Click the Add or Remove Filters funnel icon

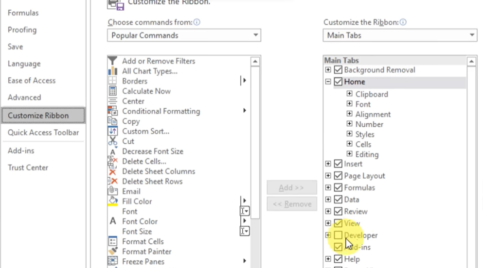tap(113, 61)
